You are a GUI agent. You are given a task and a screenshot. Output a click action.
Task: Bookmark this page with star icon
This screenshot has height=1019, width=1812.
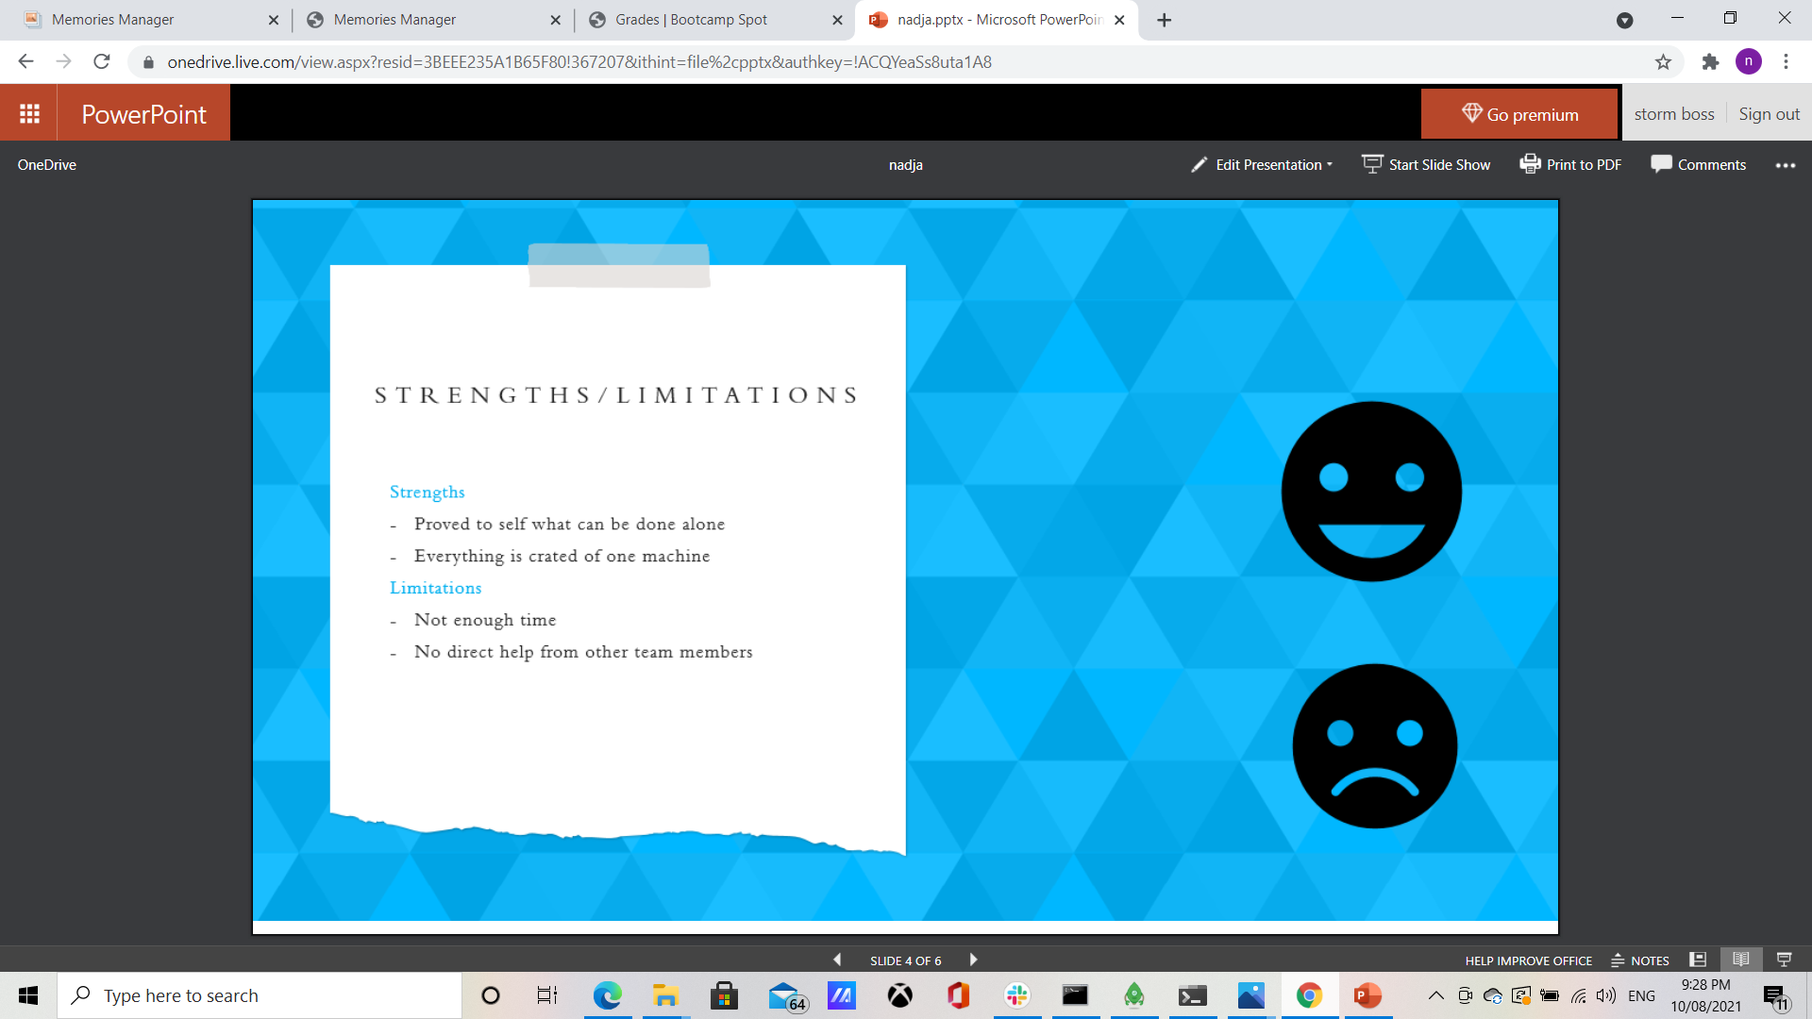coord(1663,62)
